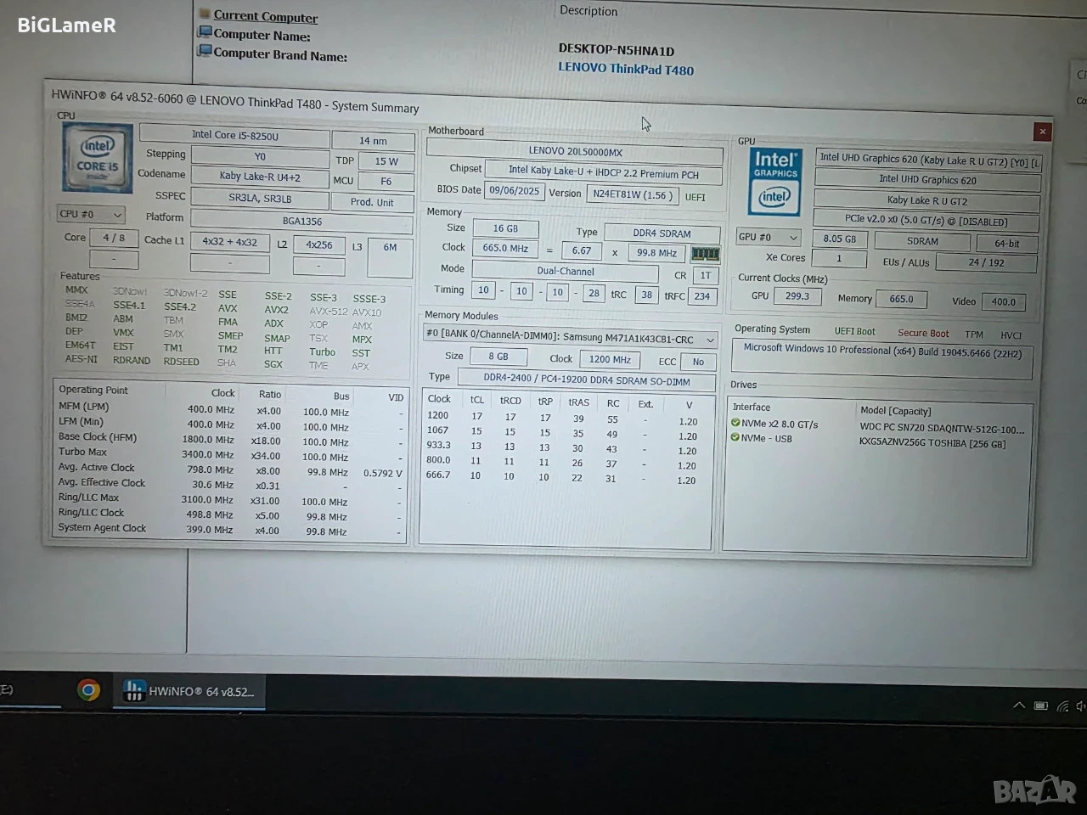Click the Prod. Unit field
Image resolution: width=1087 pixels, height=815 pixels.
(x=373, y=203)
